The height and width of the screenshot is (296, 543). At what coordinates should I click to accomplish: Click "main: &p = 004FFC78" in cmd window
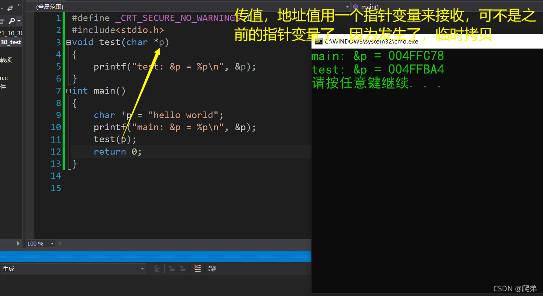tap(378, 56)
